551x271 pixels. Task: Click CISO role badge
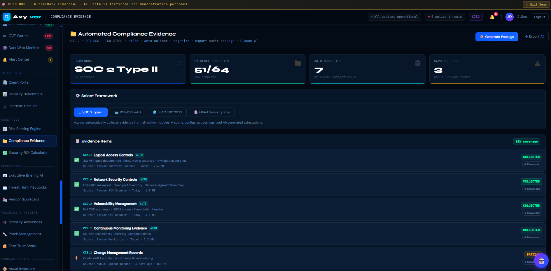(x=476, y=17)
